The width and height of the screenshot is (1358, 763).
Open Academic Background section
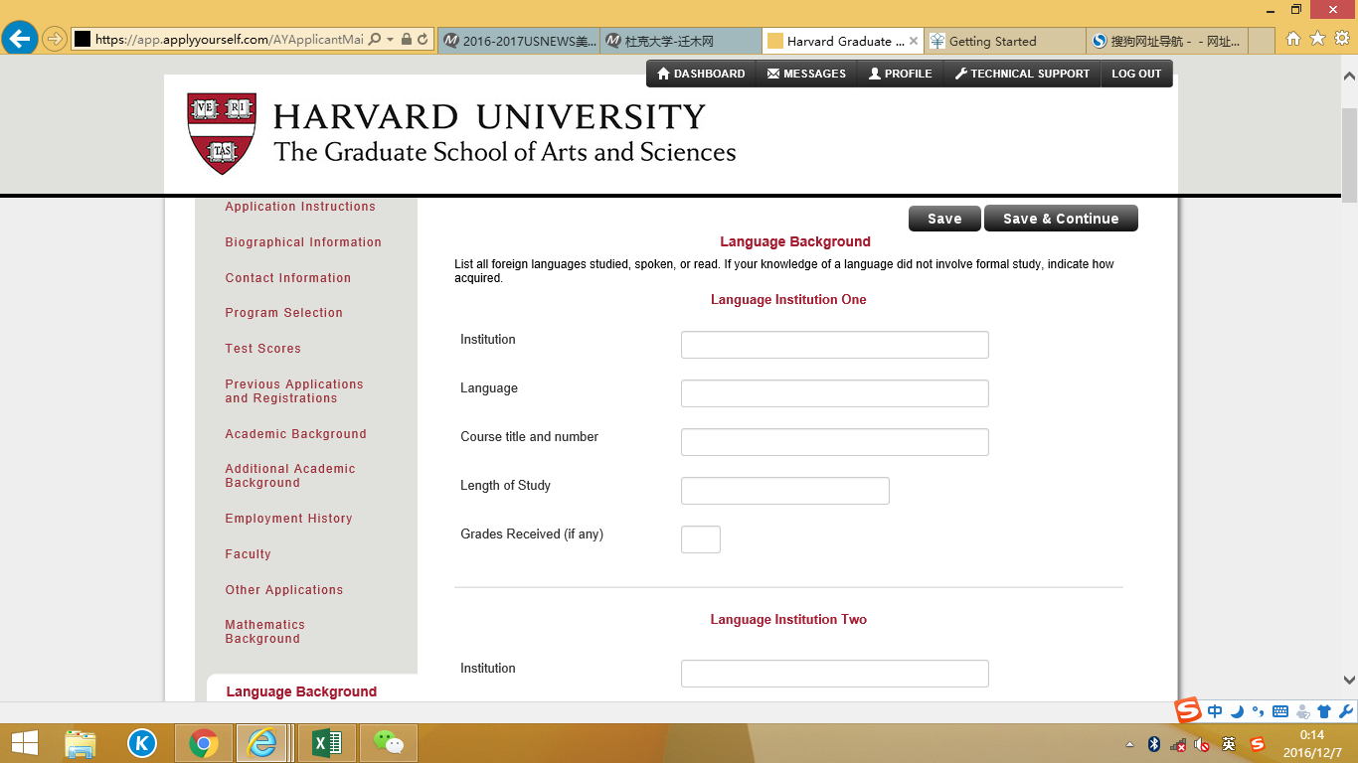(296, 434)
